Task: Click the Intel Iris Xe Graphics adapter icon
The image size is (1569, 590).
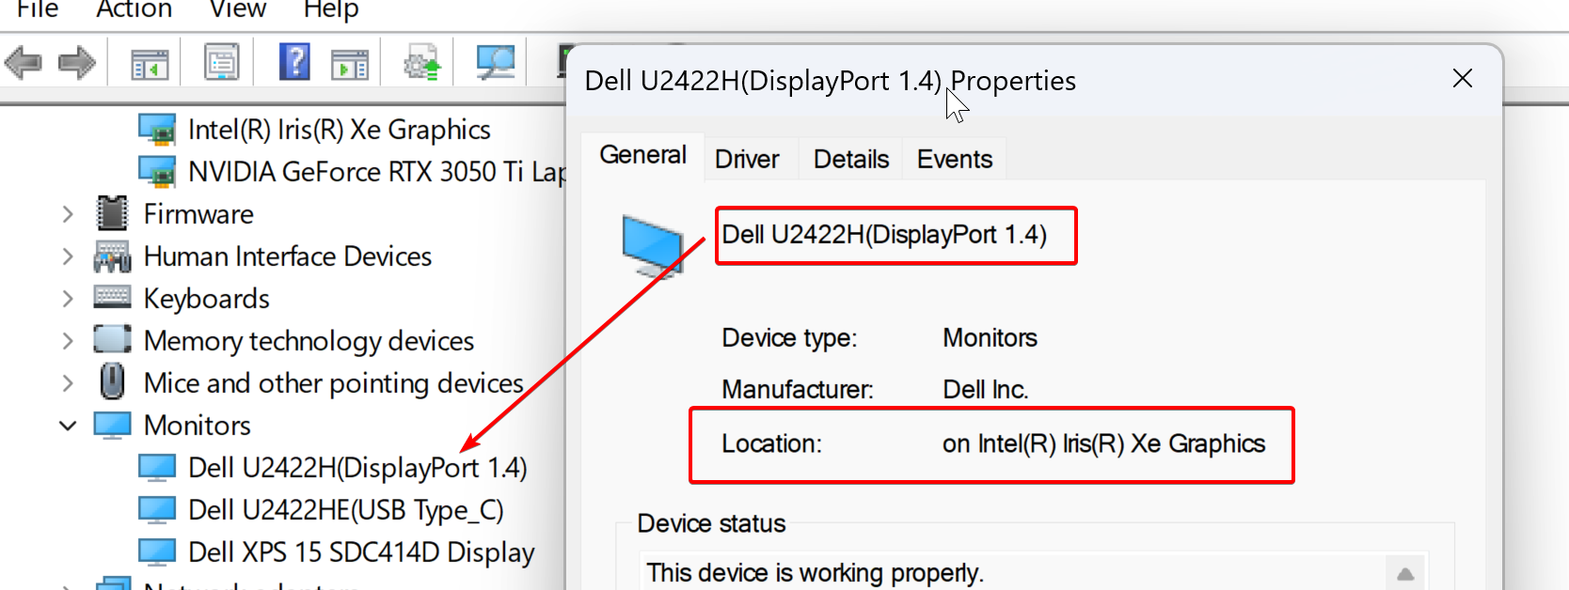Action: [157, 130]
